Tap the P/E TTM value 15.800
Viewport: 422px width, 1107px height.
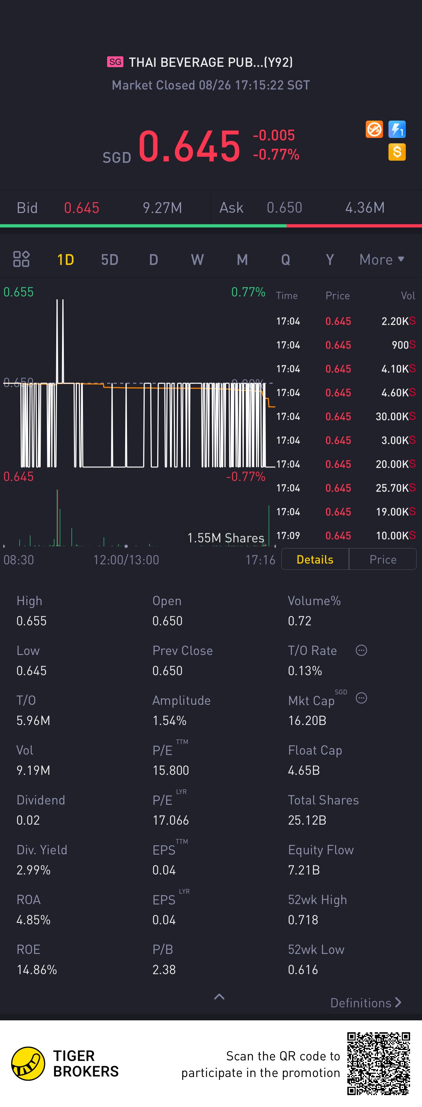[x=171, y=770]
